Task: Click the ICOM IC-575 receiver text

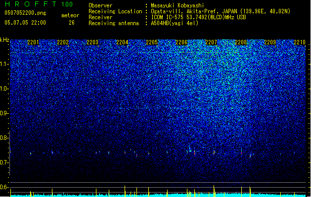Action: click(x=198, y=17)
